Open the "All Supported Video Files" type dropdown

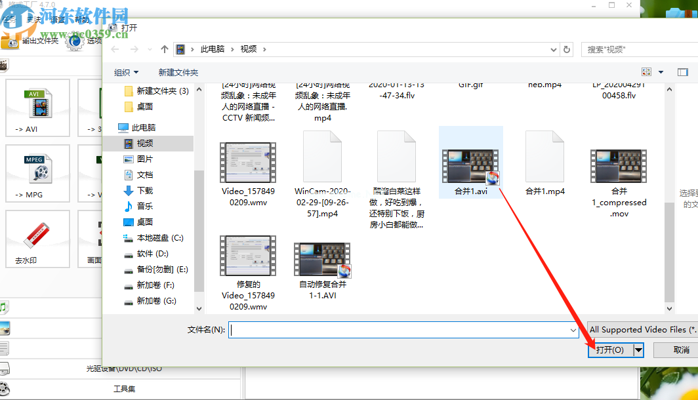[x=642, y=330]
